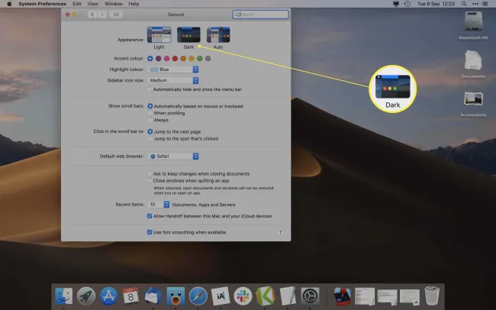Open the Help question mark button
The height and width of the screenshot is (310, 496).
point(280,231)
